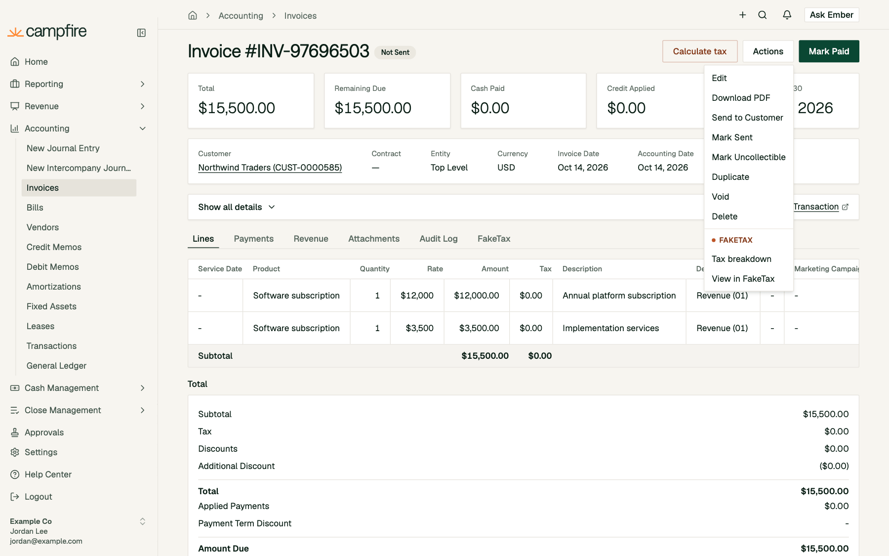Select Tax breakdown menu item
This screenshot has height=556, width=889.
(x=748, y=259)
